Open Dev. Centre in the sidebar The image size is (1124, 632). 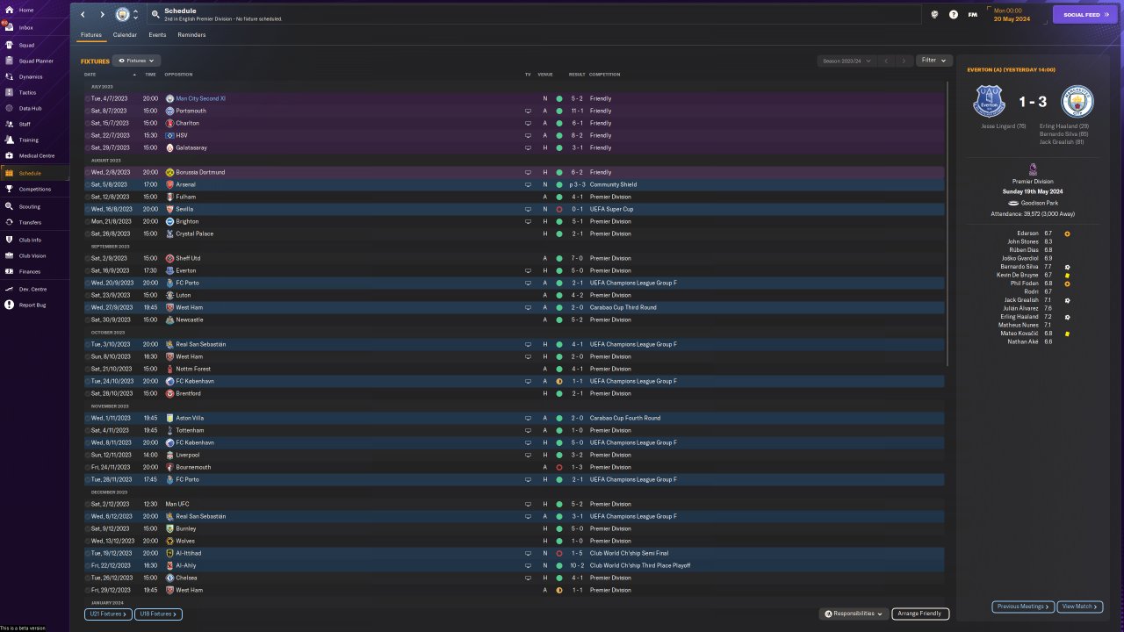coord(35,289)
